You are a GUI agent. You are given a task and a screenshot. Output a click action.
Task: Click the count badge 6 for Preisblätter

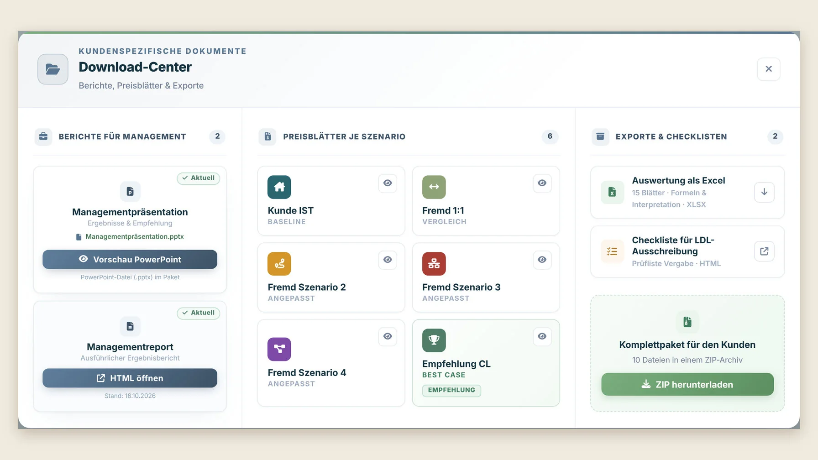point(550,136)
